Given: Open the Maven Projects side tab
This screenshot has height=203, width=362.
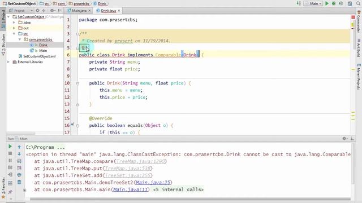Looking at the screenshot, I should click(x=359, y=77).
